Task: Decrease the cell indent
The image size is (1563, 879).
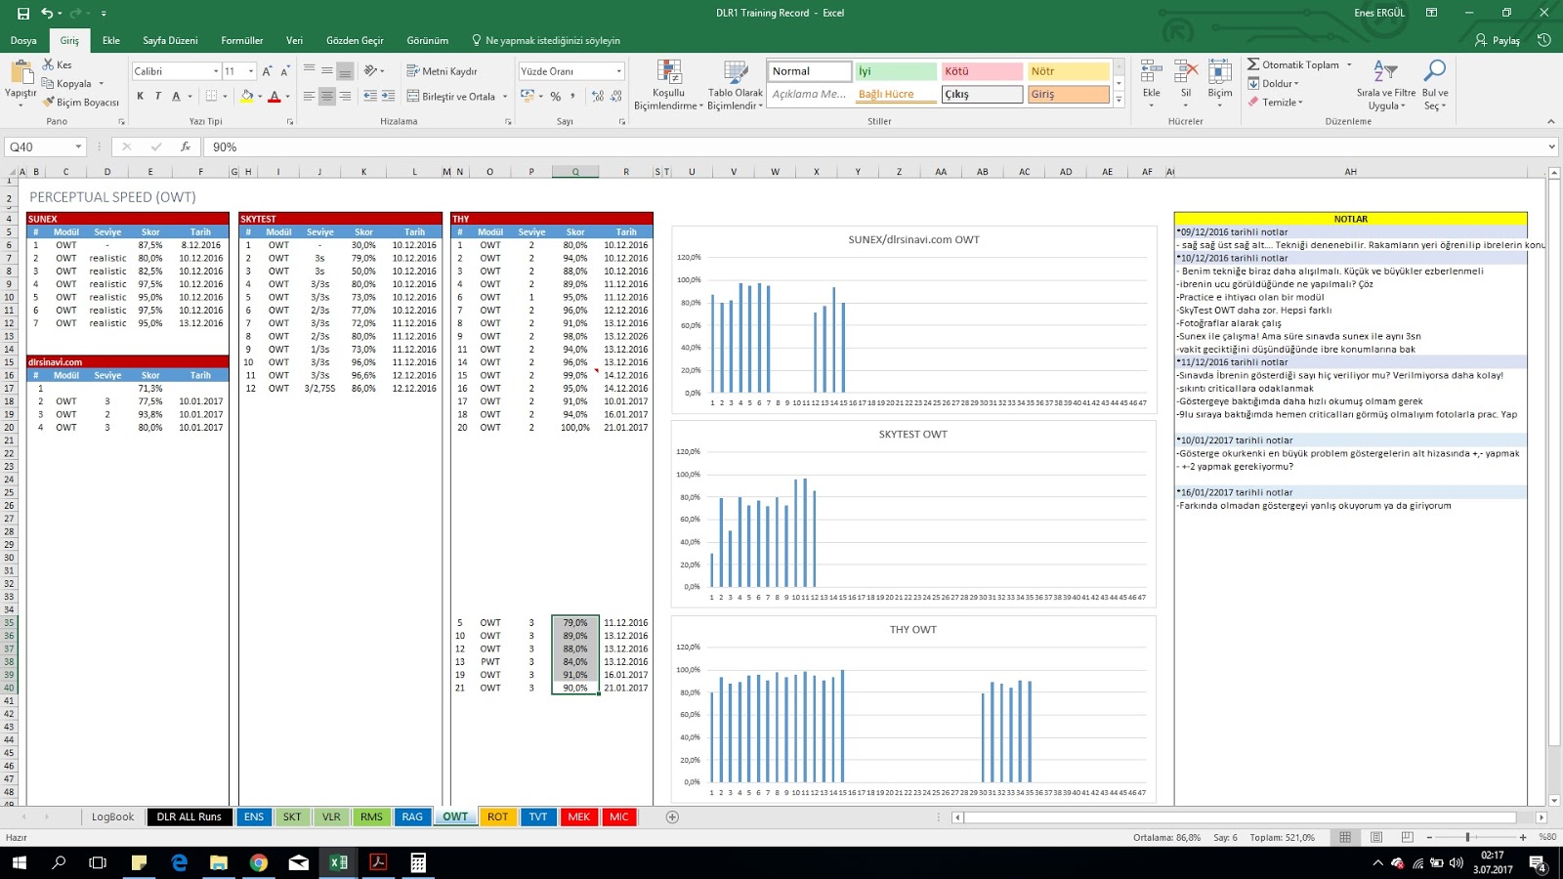Action: (370, 96)
